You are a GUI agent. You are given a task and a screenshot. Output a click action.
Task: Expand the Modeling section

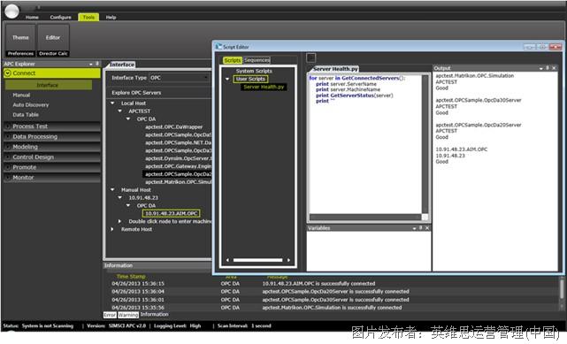click(x=52, y=147)
